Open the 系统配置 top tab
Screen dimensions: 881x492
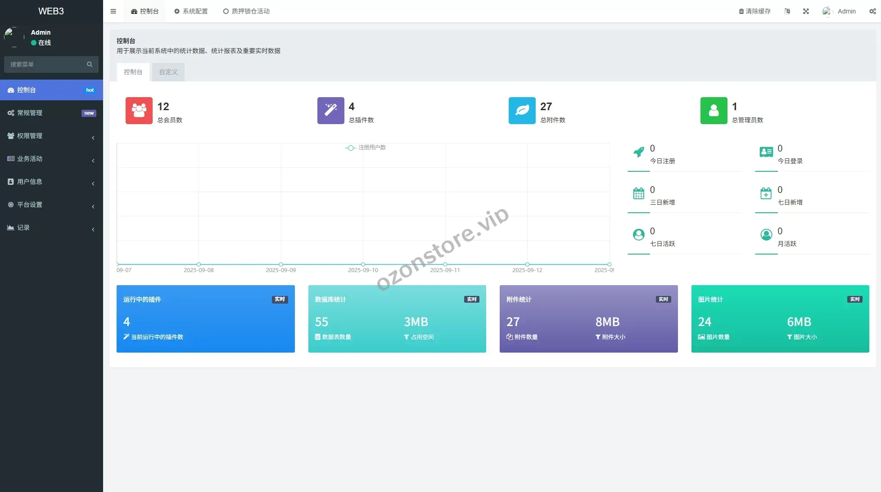click(x=191, y=11)
